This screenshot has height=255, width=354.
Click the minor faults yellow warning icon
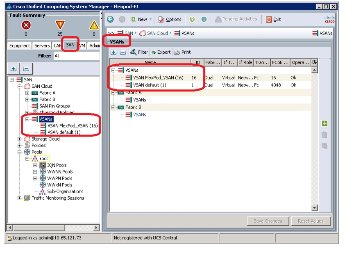pyautogui.click(x=94, y=25)
